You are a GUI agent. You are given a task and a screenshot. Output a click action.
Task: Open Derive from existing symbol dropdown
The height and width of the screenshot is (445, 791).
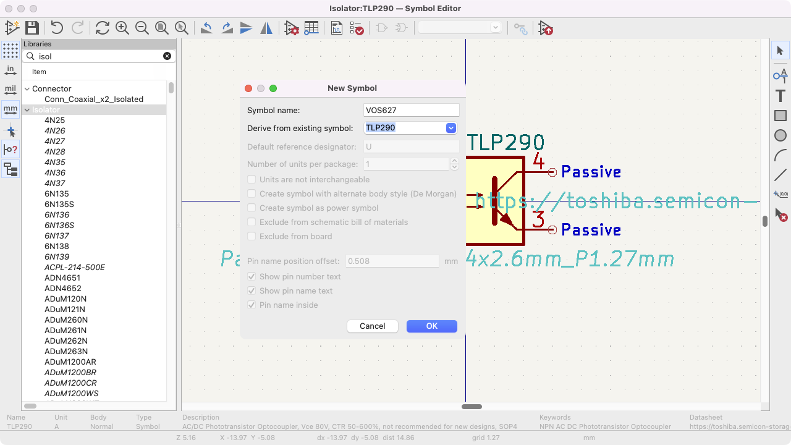(451, 128)
